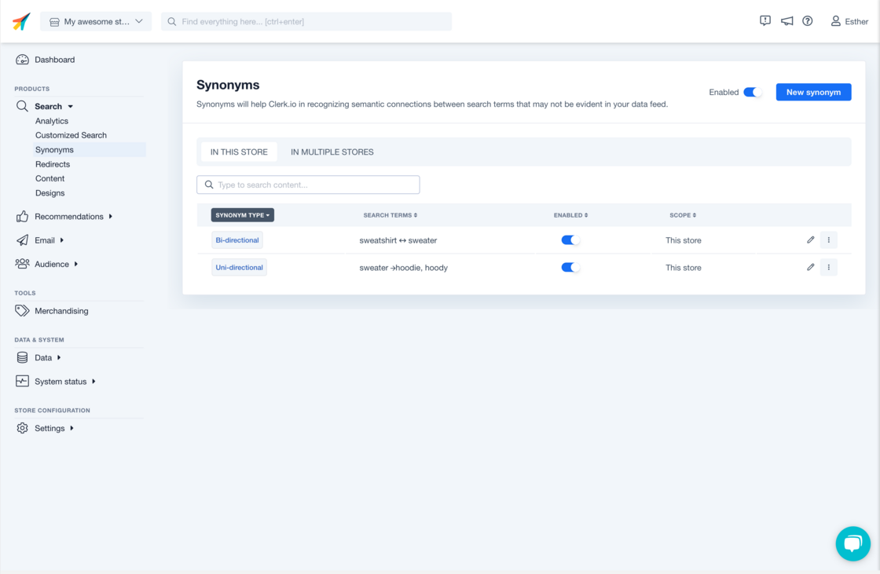880x574 pixels.
Task: Open the feedback speech bubble icon
Action: click(765, 21)
